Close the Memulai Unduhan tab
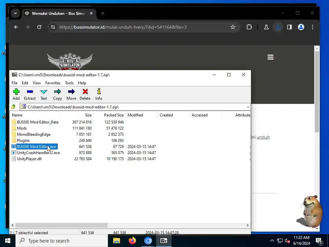Screen dimensions: 329x247 coord(91,13)
